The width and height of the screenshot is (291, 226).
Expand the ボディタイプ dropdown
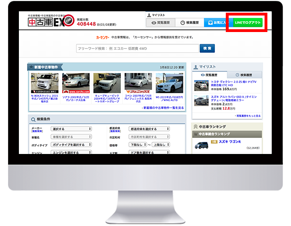(71, 145)
